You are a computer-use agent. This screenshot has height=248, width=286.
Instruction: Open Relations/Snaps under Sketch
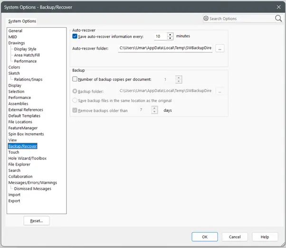29,79
